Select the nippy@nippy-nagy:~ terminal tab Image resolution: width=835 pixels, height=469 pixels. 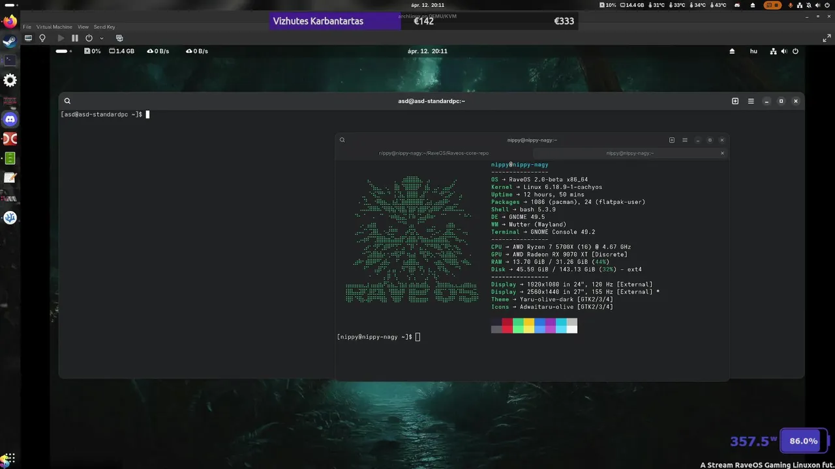click(630, 153)
